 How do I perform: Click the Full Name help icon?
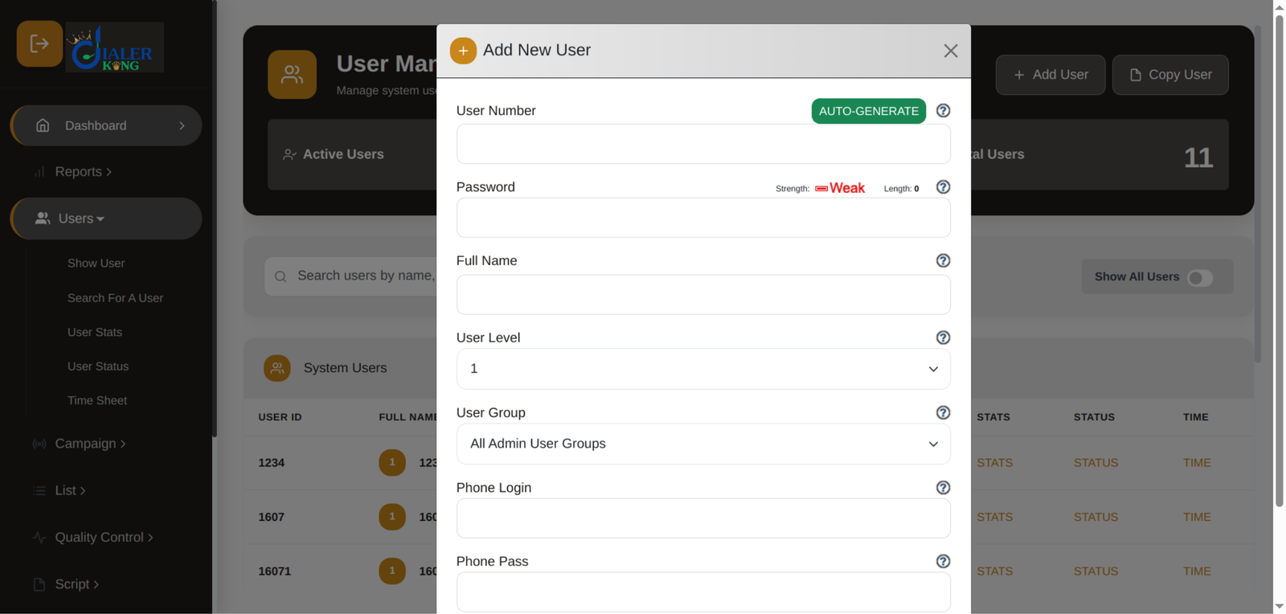[x=943, y=260]
